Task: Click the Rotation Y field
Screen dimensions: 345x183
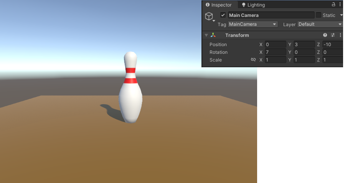Action: pos(304,52)
